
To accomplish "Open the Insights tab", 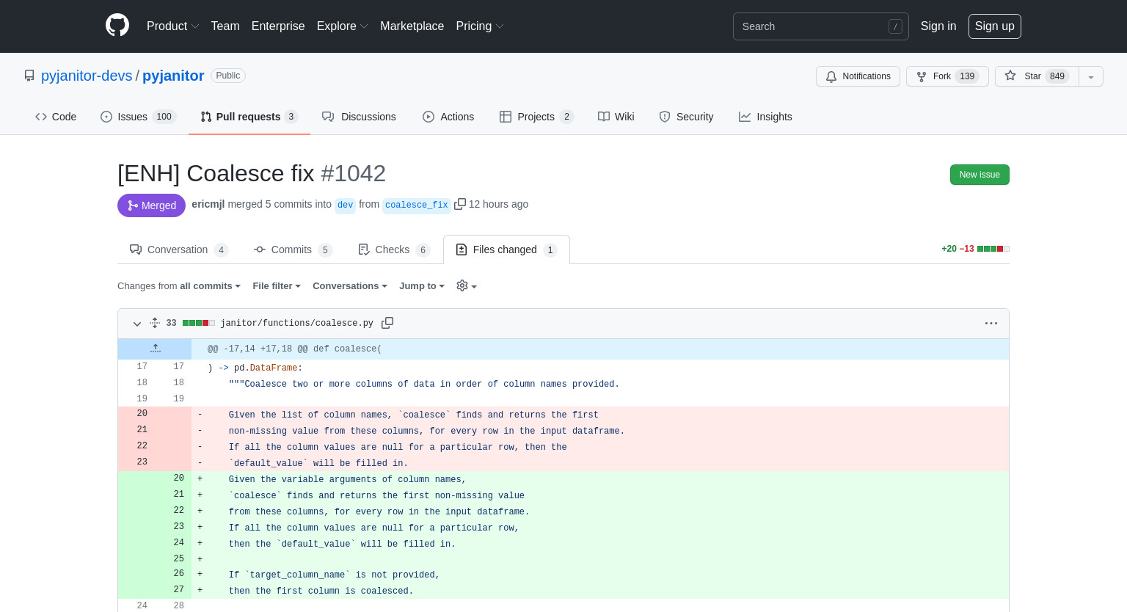I will click(765, 117).
